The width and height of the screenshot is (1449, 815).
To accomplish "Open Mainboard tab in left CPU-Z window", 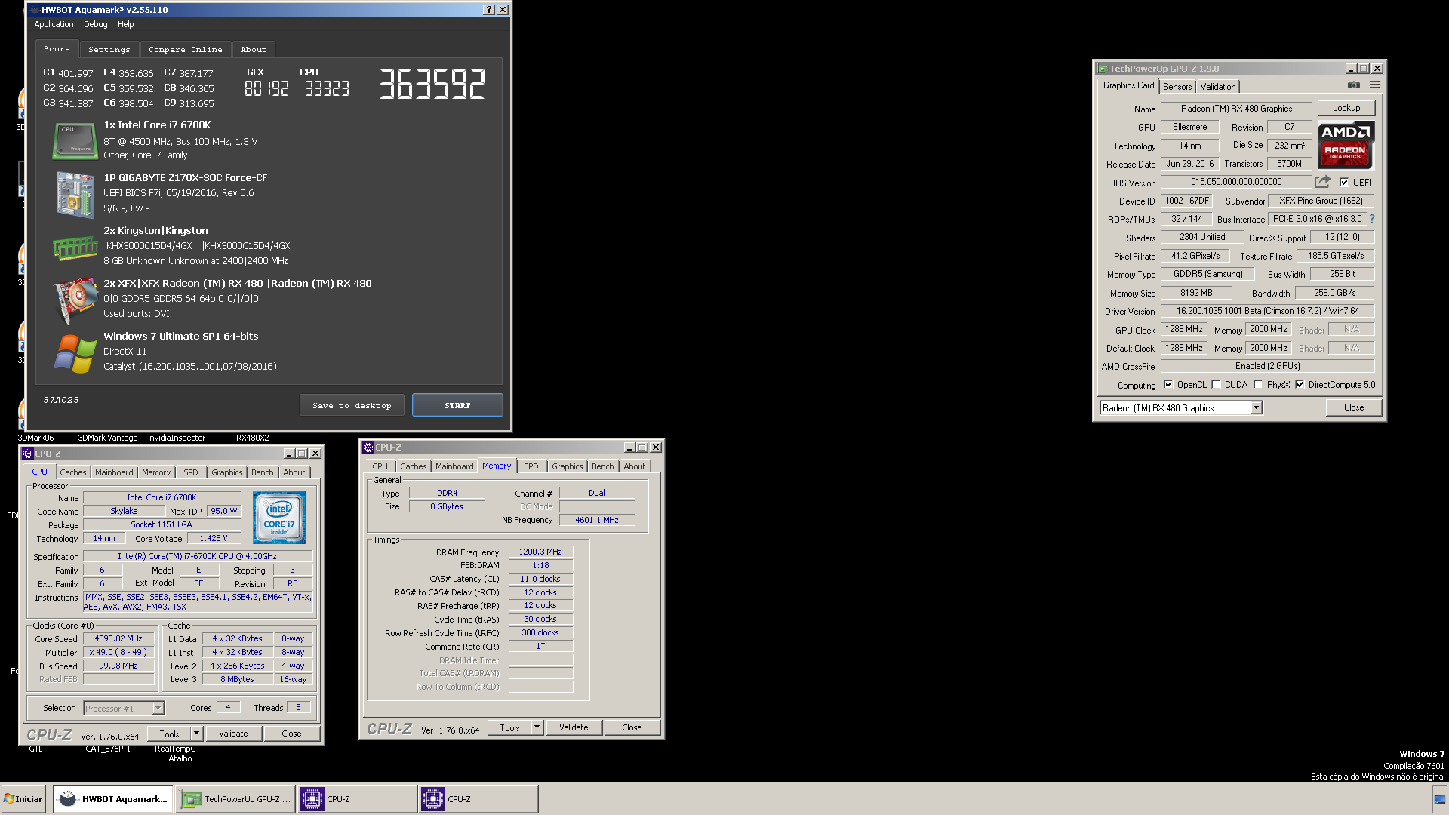I will [x=114, y=472].
